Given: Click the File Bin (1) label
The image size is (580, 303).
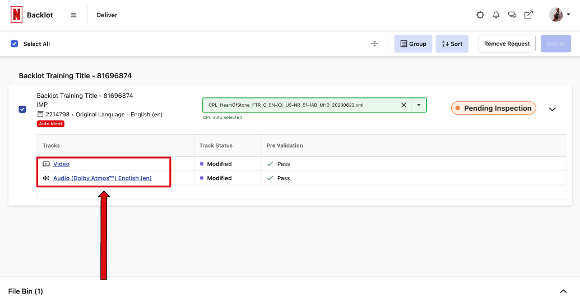Looking at the screenshot, I should pyautogui.click(x=26, y=291).
